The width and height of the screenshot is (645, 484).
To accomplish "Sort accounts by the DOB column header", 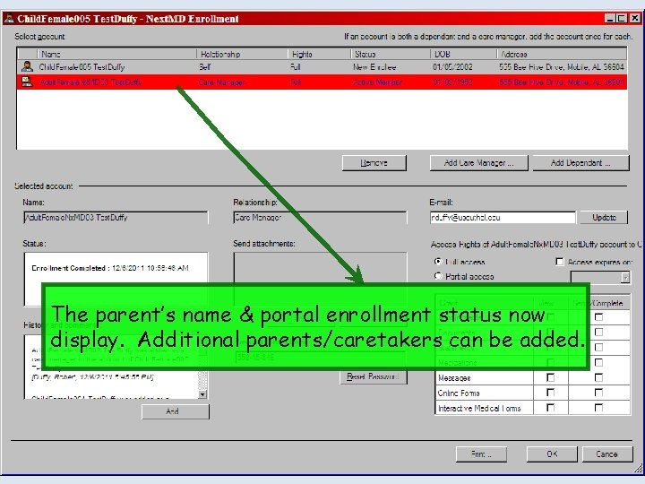I will click(x=464, y=54).
